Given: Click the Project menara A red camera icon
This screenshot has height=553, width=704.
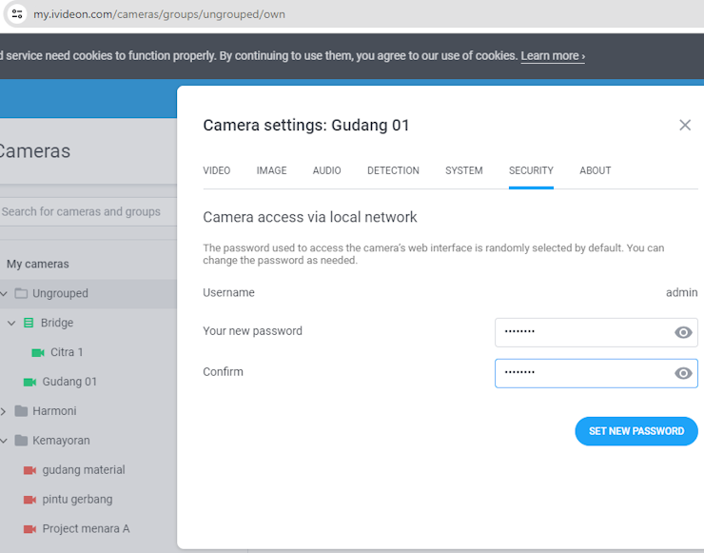Looking at the screenshot, I should 29,529.
